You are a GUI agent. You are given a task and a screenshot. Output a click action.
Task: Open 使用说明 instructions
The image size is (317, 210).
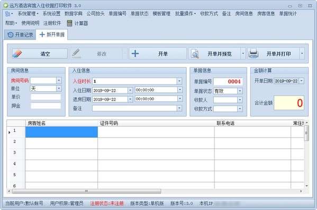click(30, 23)
